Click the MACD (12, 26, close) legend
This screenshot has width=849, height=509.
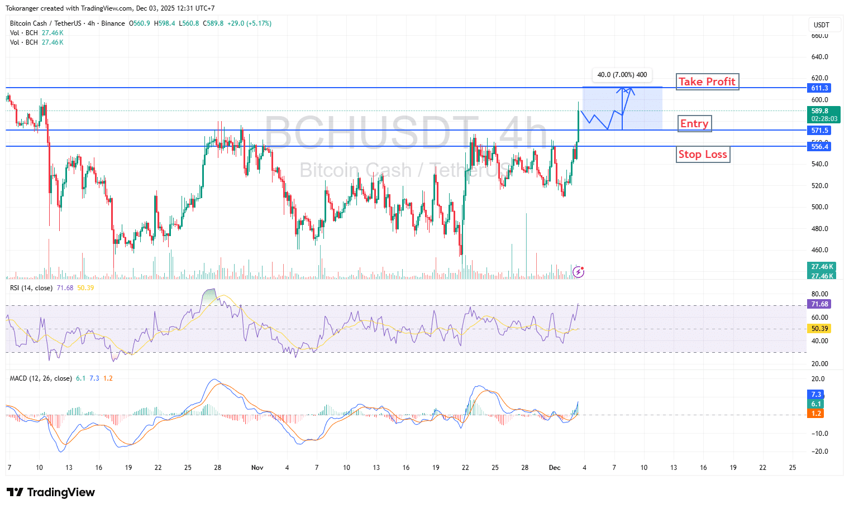pos(41,378)
